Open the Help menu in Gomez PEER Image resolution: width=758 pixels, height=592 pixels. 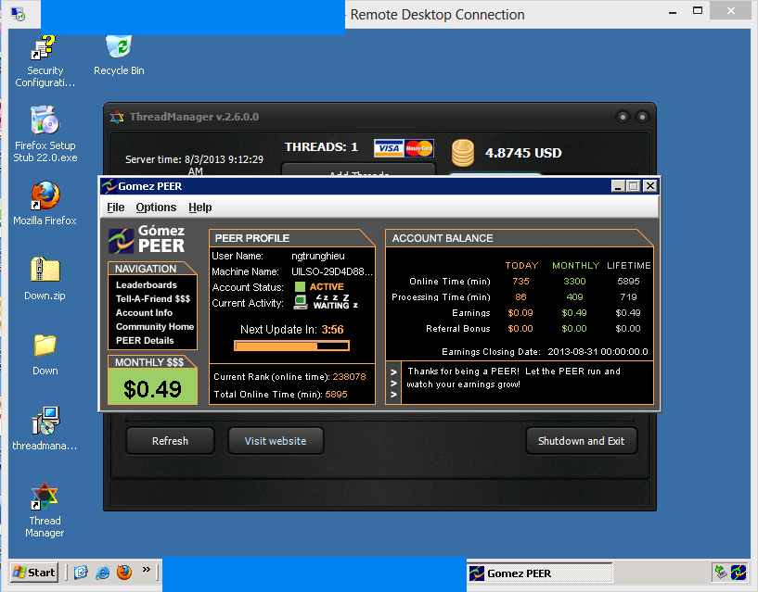[200, 208]
